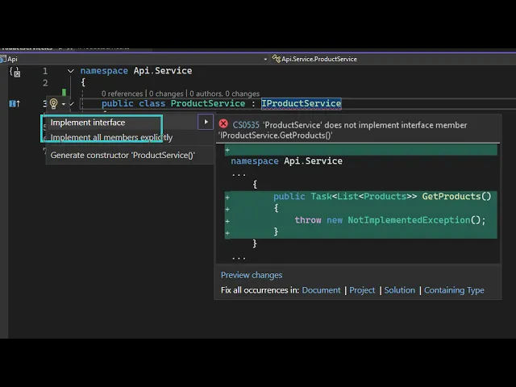Expand the lightbulb dropdown arrow

(x=64, y=104)
